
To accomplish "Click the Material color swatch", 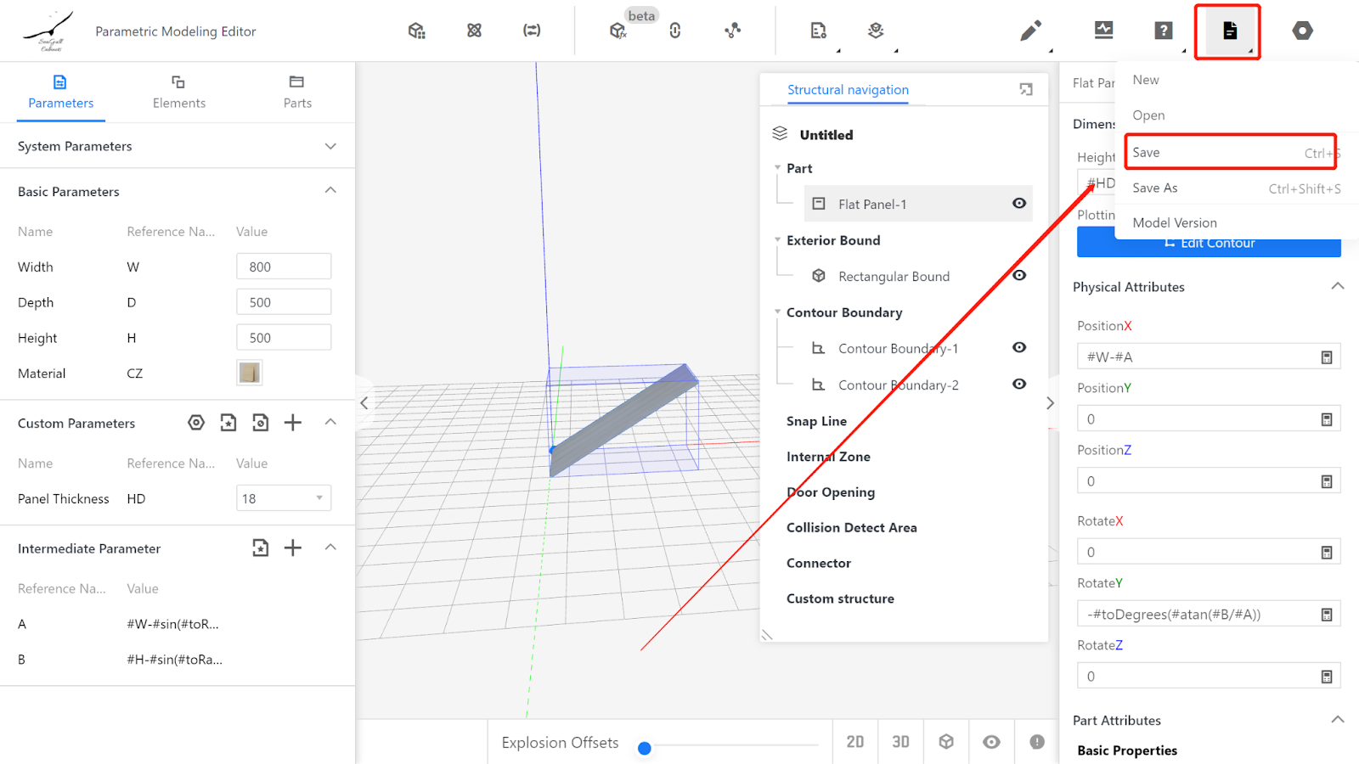I will [250, 373].
